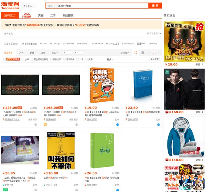Select the 我的搜索 tab
This screenshot has height=192, width=206.
(68, 16)
